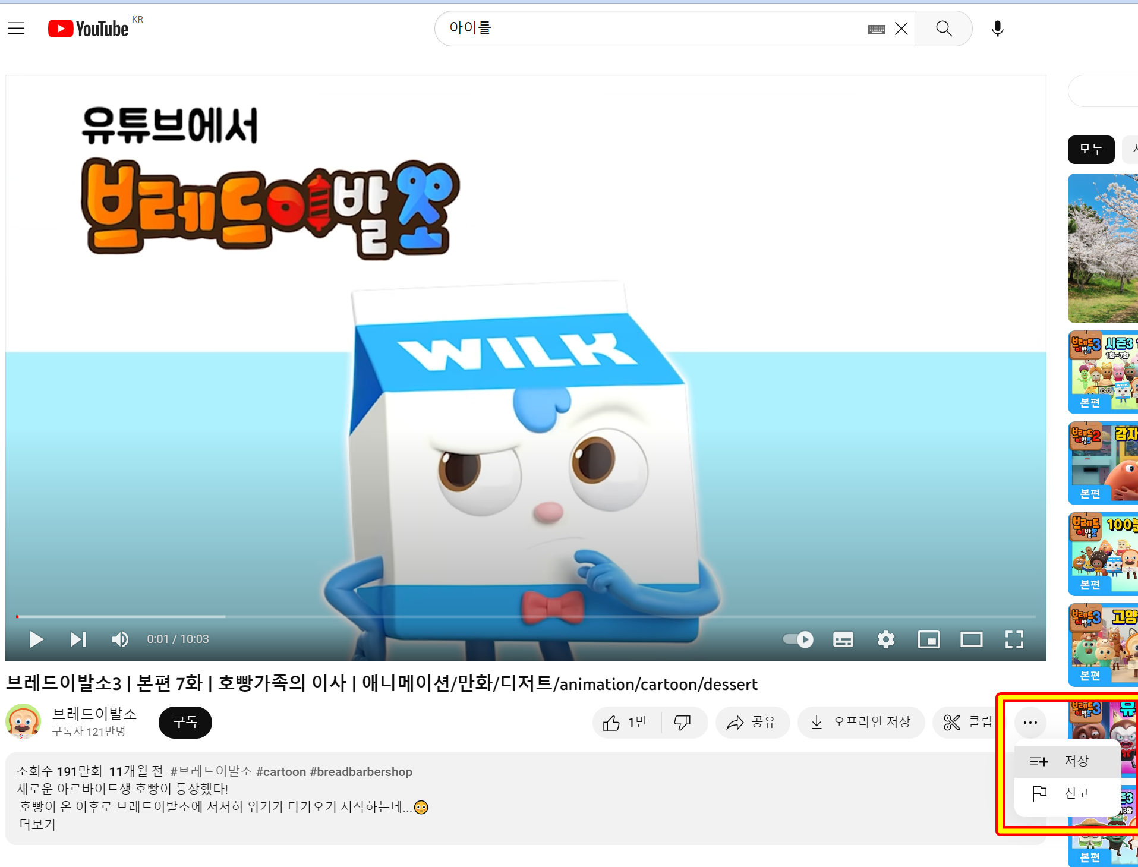The width and height of the screenshot is (1138, 867).
Task: Download with 오프라인 저장
Action: (862, 723)
